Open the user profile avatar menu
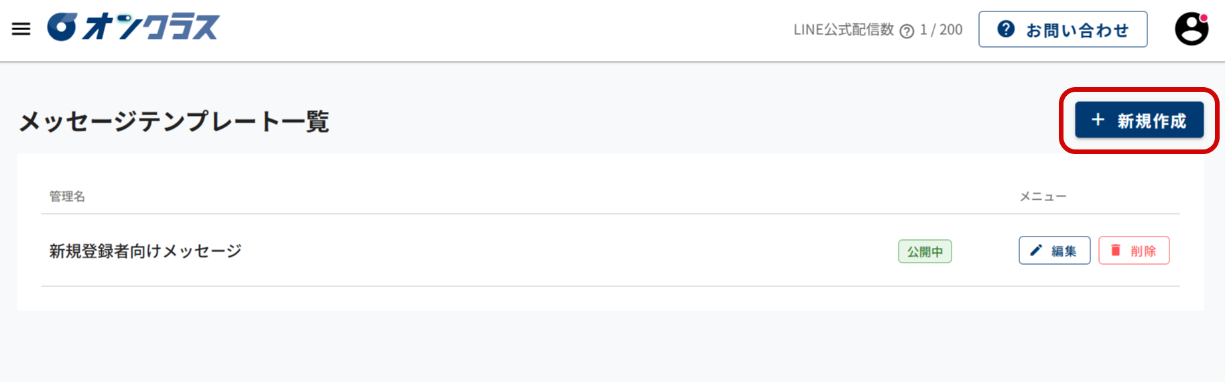 [1191, 29]
